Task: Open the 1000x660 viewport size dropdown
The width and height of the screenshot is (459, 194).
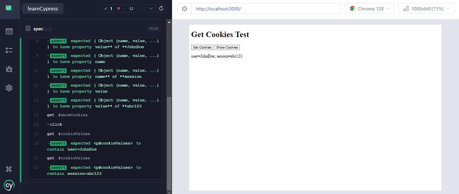Action: pos(426,9)
